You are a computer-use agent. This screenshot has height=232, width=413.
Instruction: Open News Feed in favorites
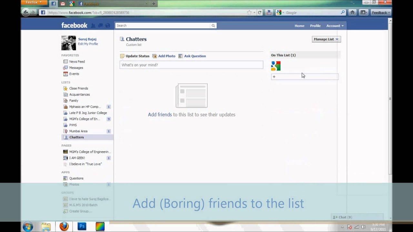(x=77, y=62)
